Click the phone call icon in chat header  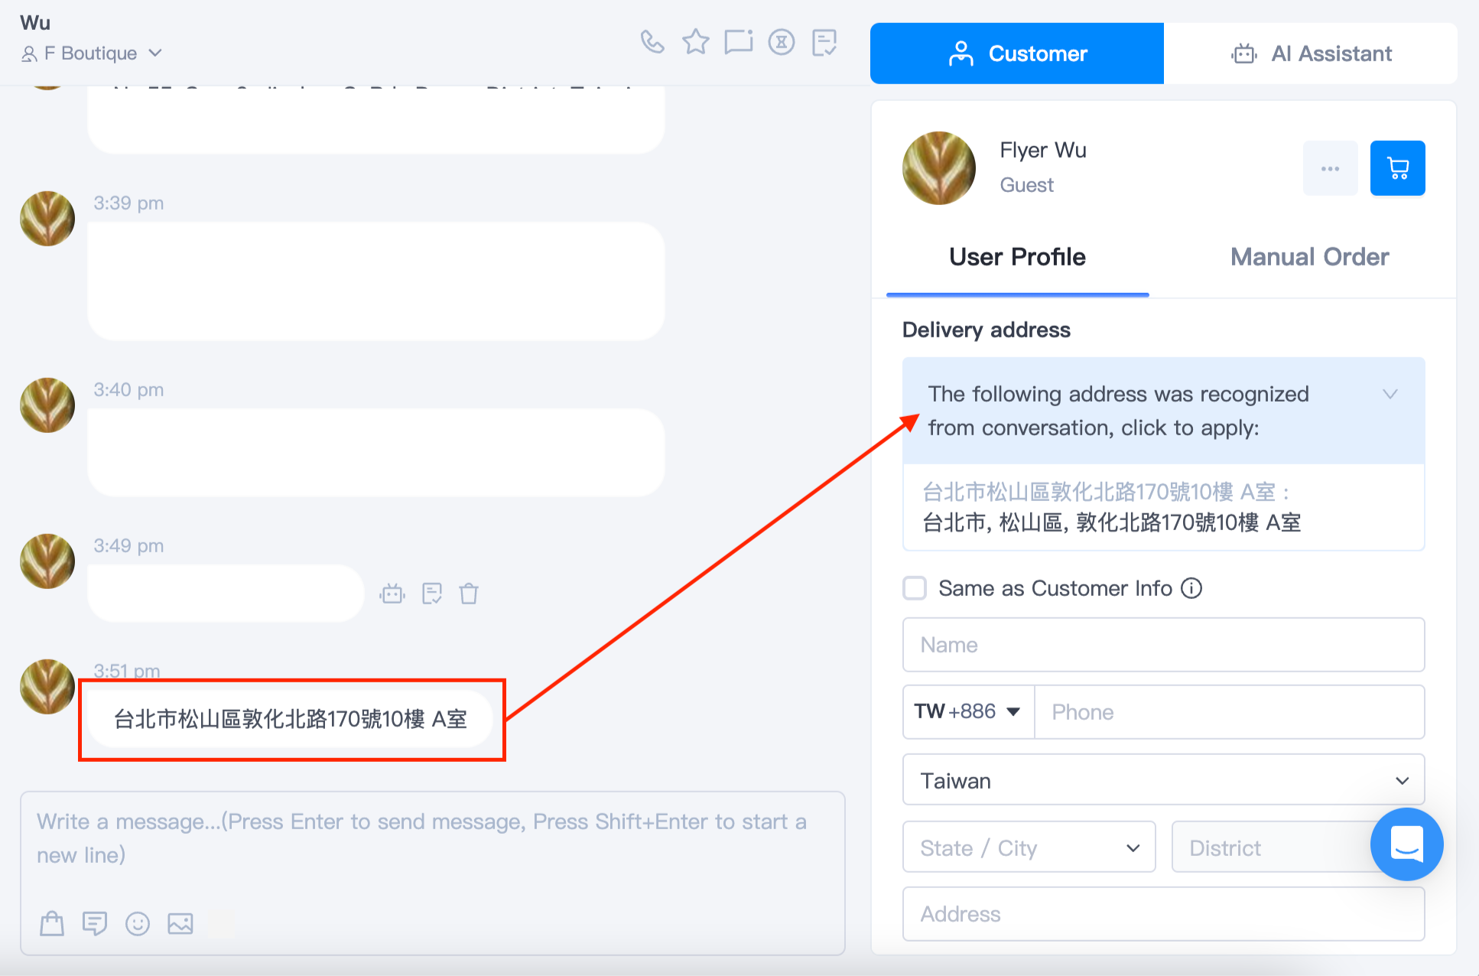[652, 41]
